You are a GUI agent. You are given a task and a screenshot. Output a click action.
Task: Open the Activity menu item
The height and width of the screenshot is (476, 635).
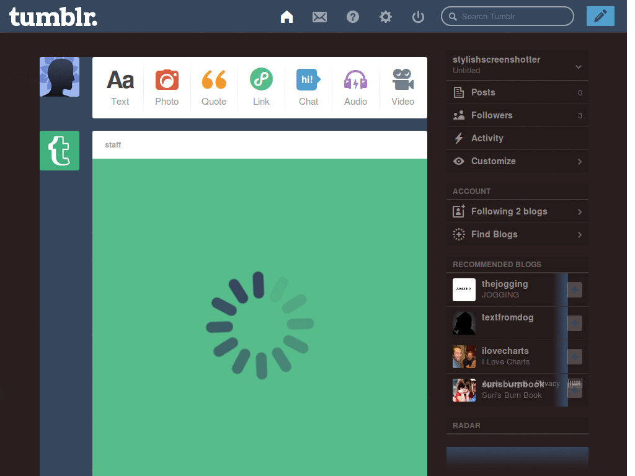pyautogui.click(x=517, y=138)
